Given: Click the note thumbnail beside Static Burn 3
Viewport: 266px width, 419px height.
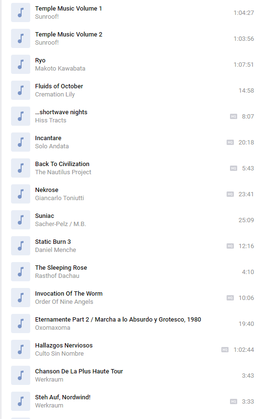Looking at the screenshot, I should (21, 246).
